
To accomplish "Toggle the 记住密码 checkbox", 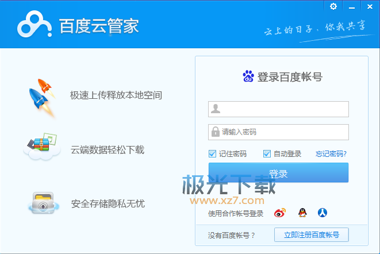I will point(213,153).
